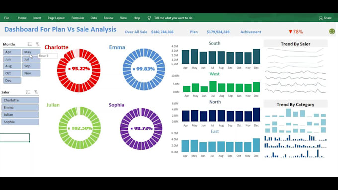Click the South chart title
338x190 pixels.
215,43
